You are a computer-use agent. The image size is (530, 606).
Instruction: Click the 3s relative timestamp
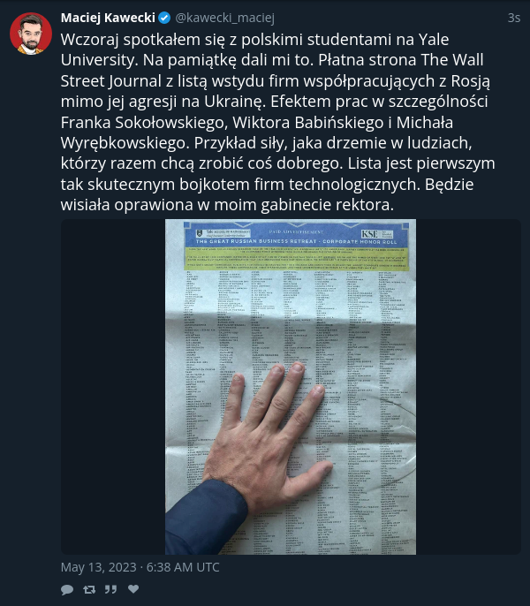tap(514, 18)
